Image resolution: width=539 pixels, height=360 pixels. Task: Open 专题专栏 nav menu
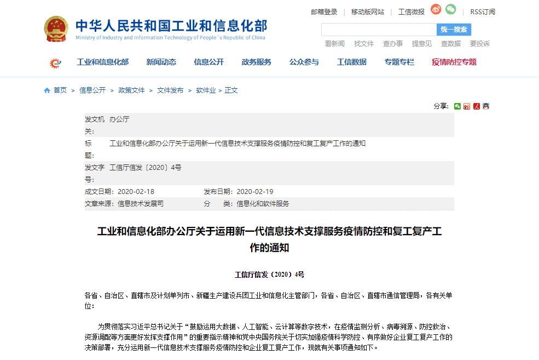point(399,62)
